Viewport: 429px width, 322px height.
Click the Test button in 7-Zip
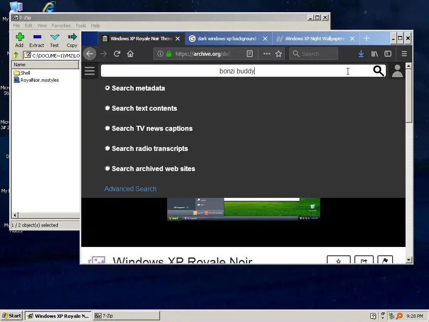pyautogui.click(x=54, y=40)
